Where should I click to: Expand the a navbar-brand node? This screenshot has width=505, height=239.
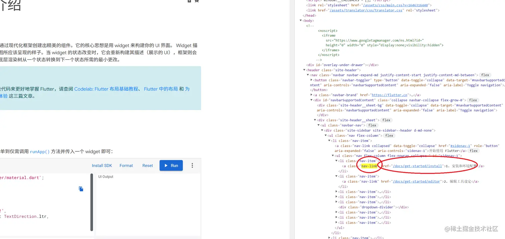pyautogui.click(x=312, y=95)
